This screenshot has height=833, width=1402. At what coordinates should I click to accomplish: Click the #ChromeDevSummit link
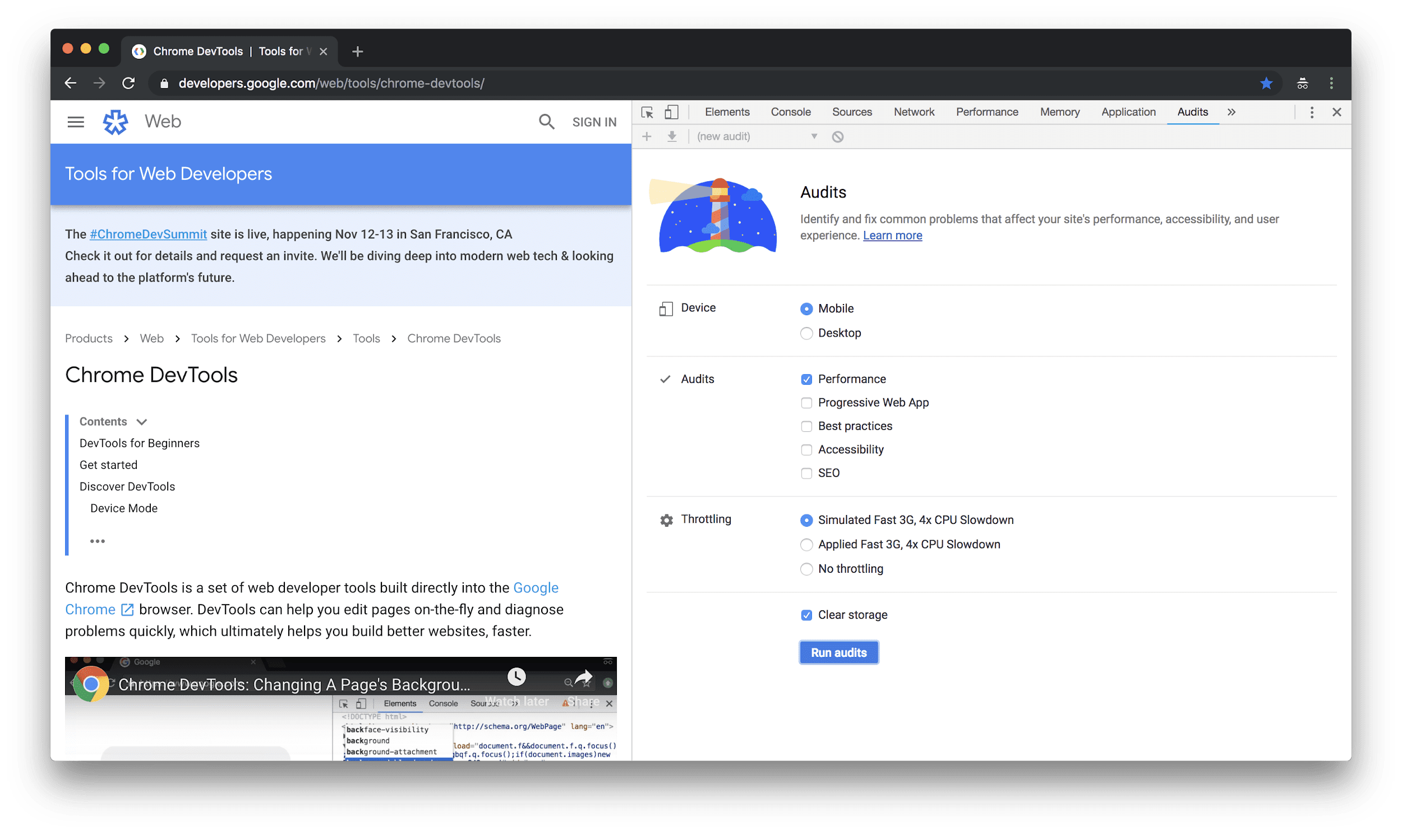pyautogui.click(x=147, y=234)
